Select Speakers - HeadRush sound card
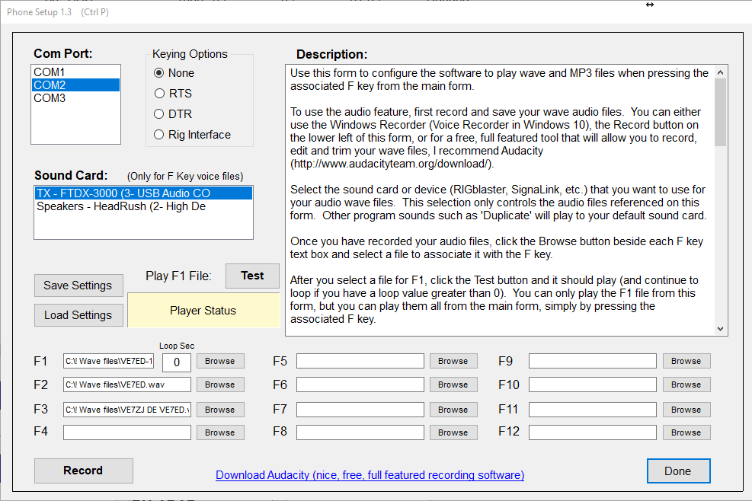 coord(121,206)
